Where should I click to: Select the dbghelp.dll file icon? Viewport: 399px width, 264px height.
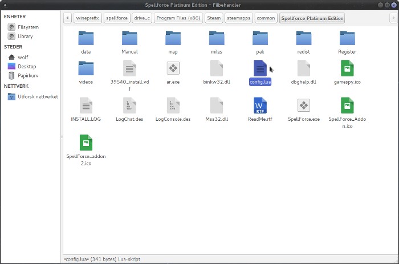[x=304, y=68]
